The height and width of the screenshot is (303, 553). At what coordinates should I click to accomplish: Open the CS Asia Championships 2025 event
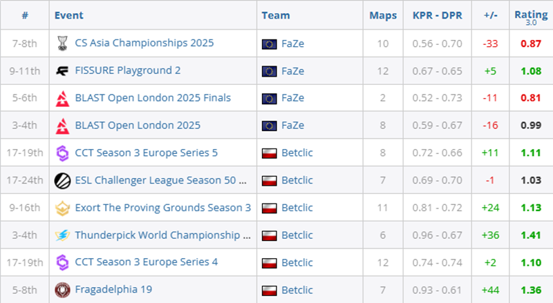click(x=144, y=43)
